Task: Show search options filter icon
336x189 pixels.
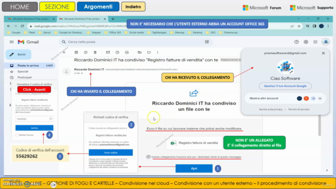Action: coord(207,42)
